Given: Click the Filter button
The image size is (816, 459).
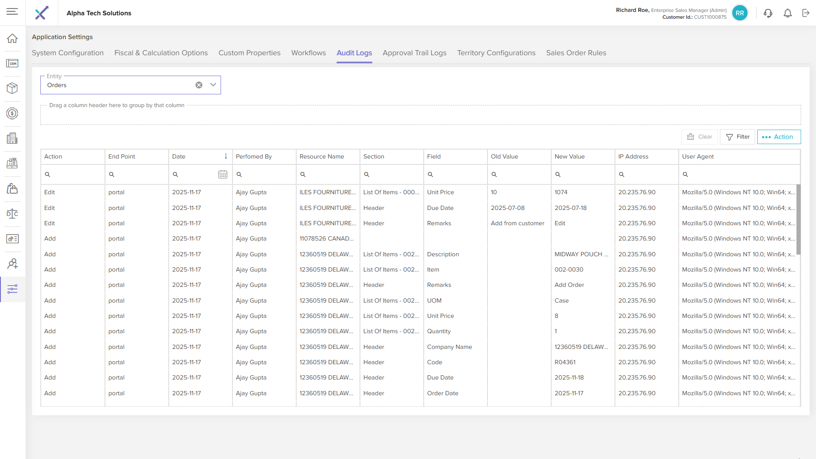Looking at the screenshot, I should (x=737, y=137).
